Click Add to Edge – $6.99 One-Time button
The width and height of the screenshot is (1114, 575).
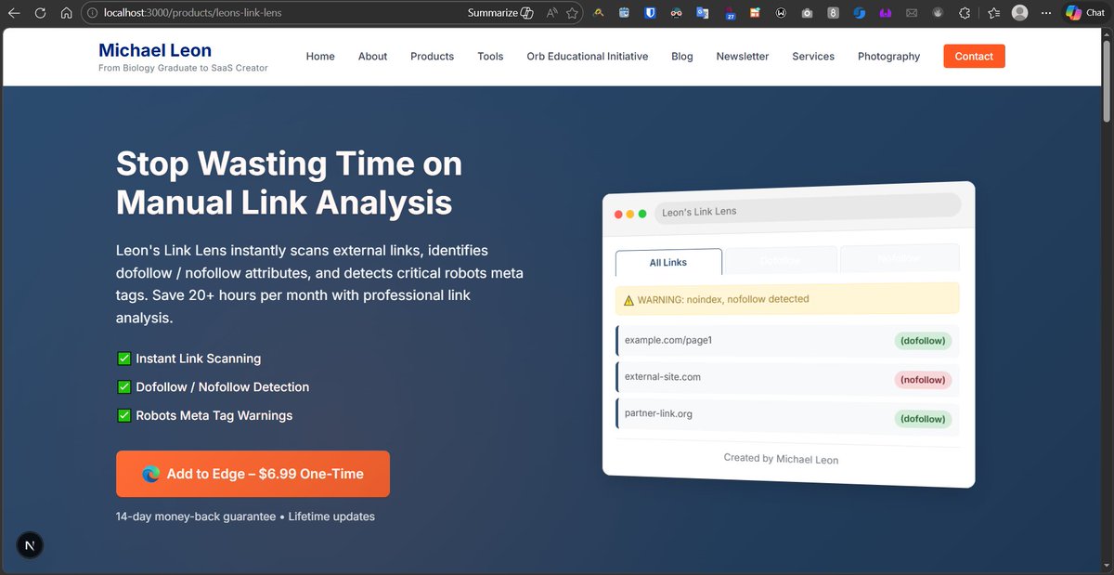[x=253, y=474]
